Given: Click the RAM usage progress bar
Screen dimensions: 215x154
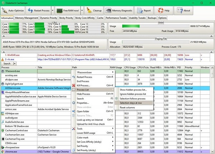Looking at the screenshot, I should click(x=156, y=26).
